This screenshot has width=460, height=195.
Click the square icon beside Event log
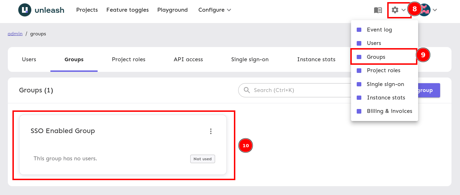coord(359,30)
